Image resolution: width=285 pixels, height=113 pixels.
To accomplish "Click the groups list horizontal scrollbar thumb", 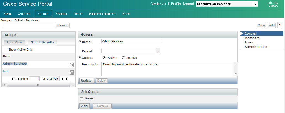I will tap(38, 85).
